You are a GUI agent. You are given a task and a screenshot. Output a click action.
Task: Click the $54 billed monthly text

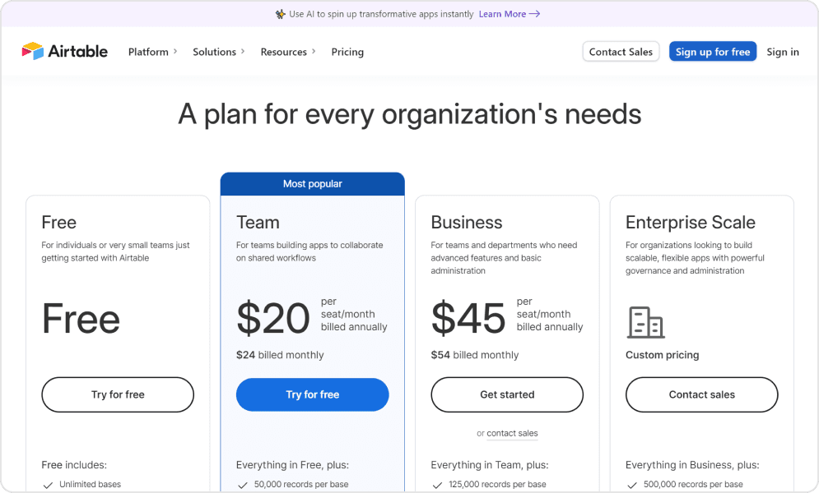click(x=475, y=355)
